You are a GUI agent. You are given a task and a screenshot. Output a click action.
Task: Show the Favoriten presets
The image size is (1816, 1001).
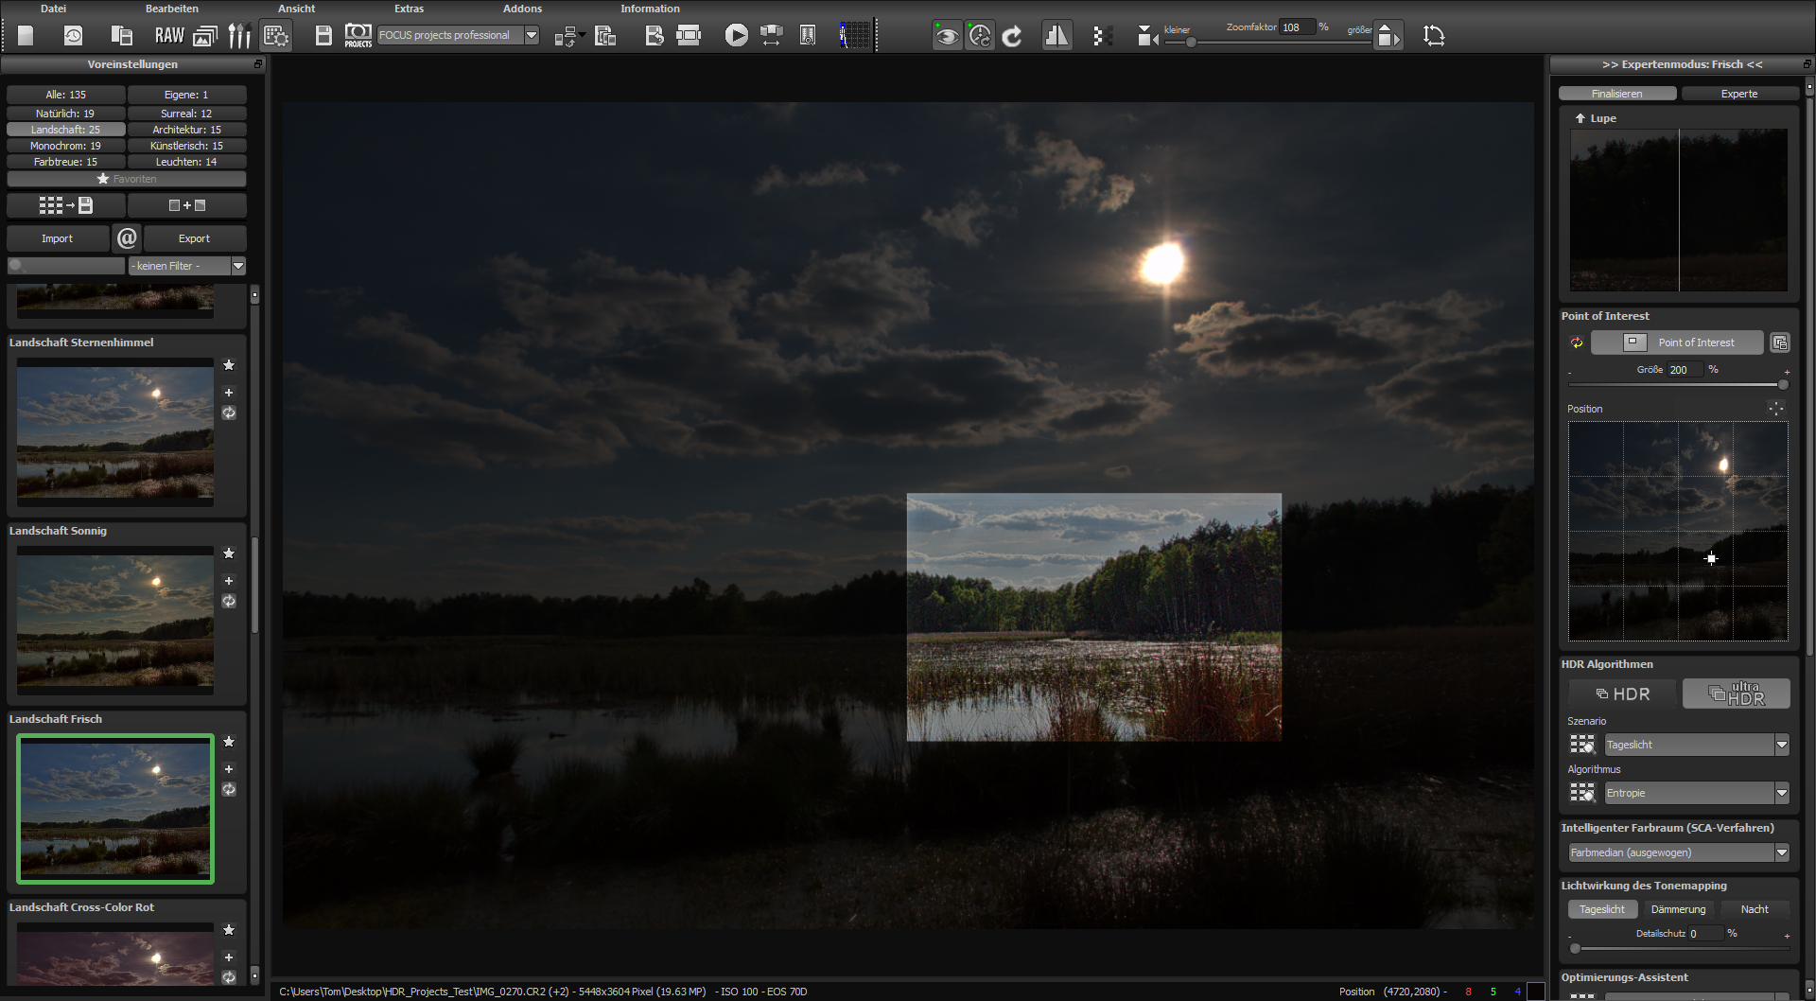[127, 179]
